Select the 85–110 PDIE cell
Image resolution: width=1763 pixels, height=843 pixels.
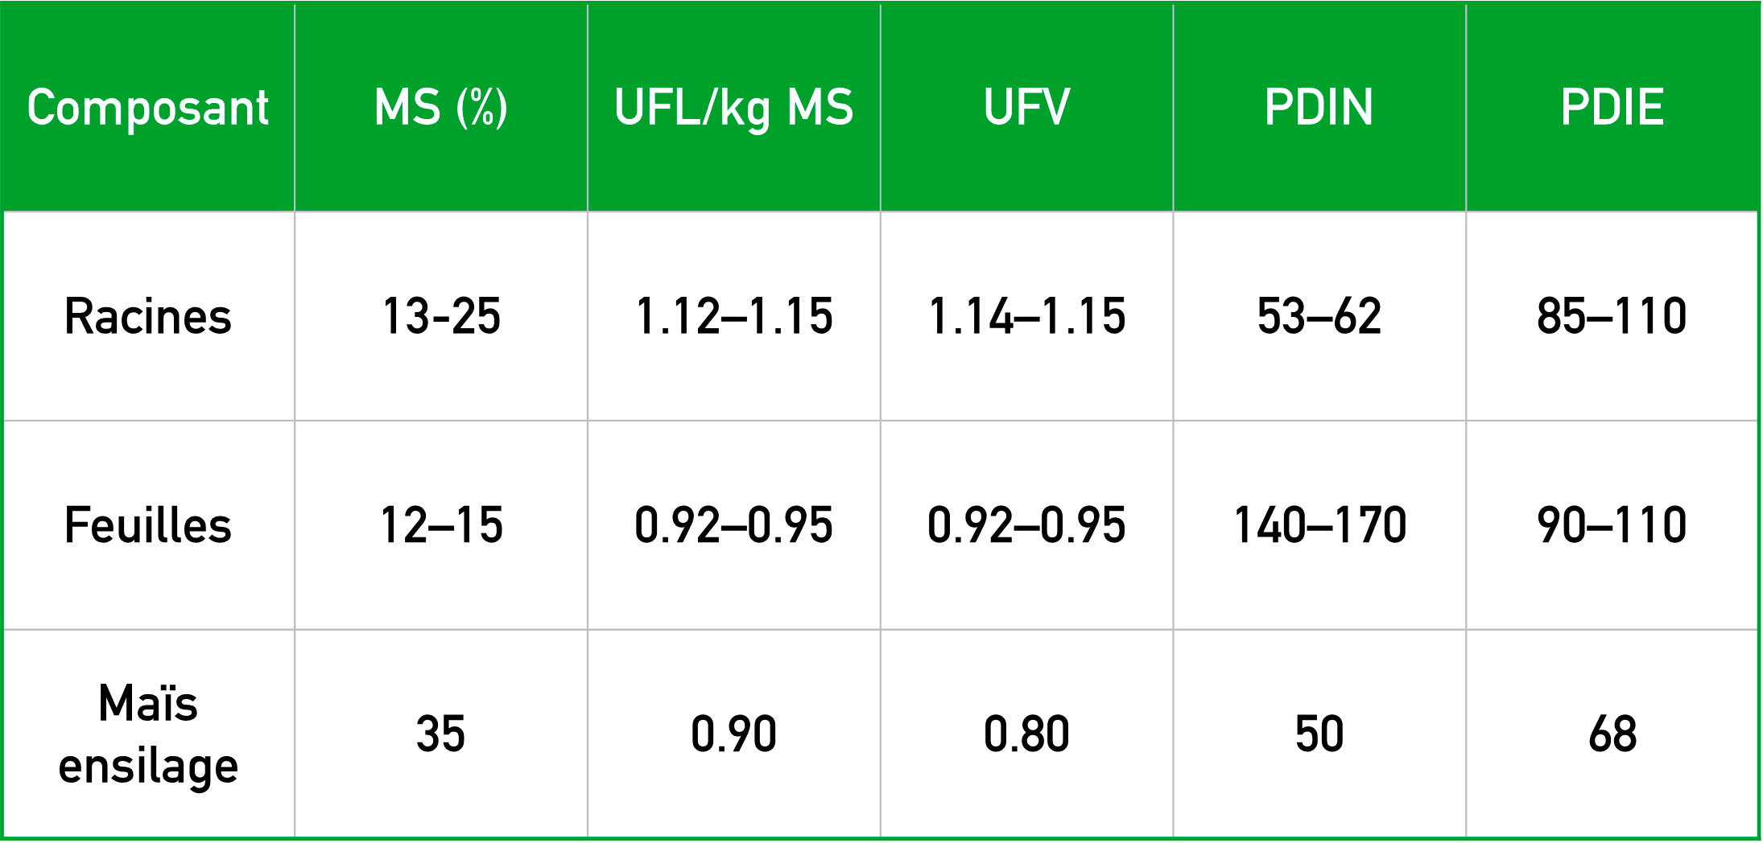pyautogui.click(x=1612, y=316)
